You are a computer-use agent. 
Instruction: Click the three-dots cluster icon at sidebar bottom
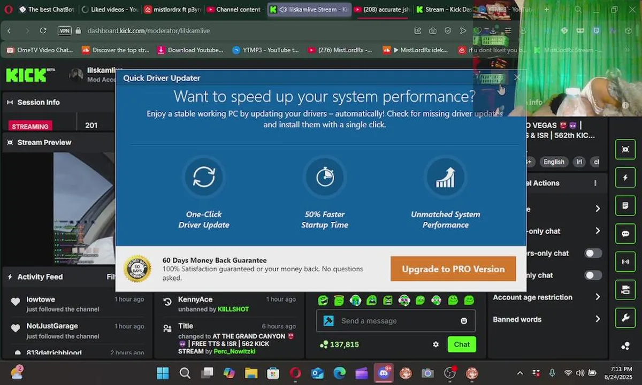[x=625, y=346]
